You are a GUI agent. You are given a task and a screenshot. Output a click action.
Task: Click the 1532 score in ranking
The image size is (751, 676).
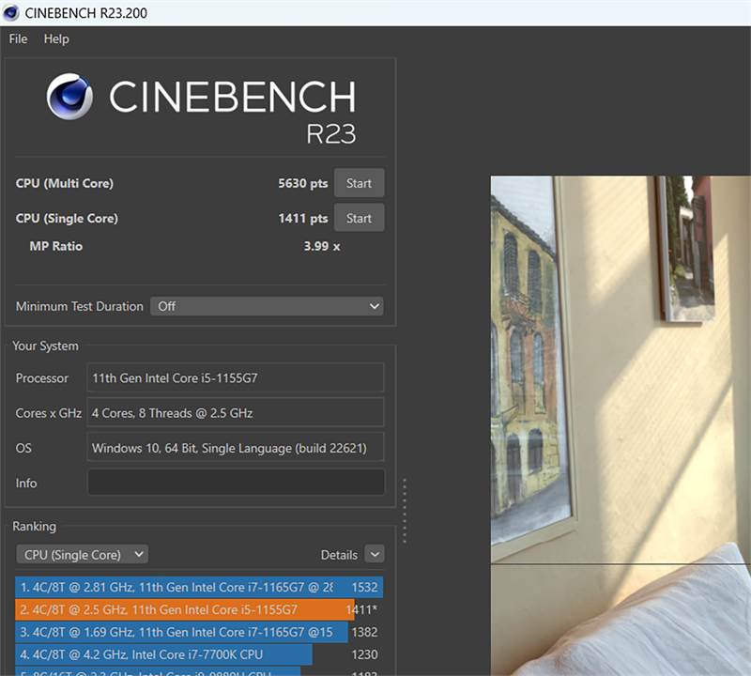(x=364, y=588)
